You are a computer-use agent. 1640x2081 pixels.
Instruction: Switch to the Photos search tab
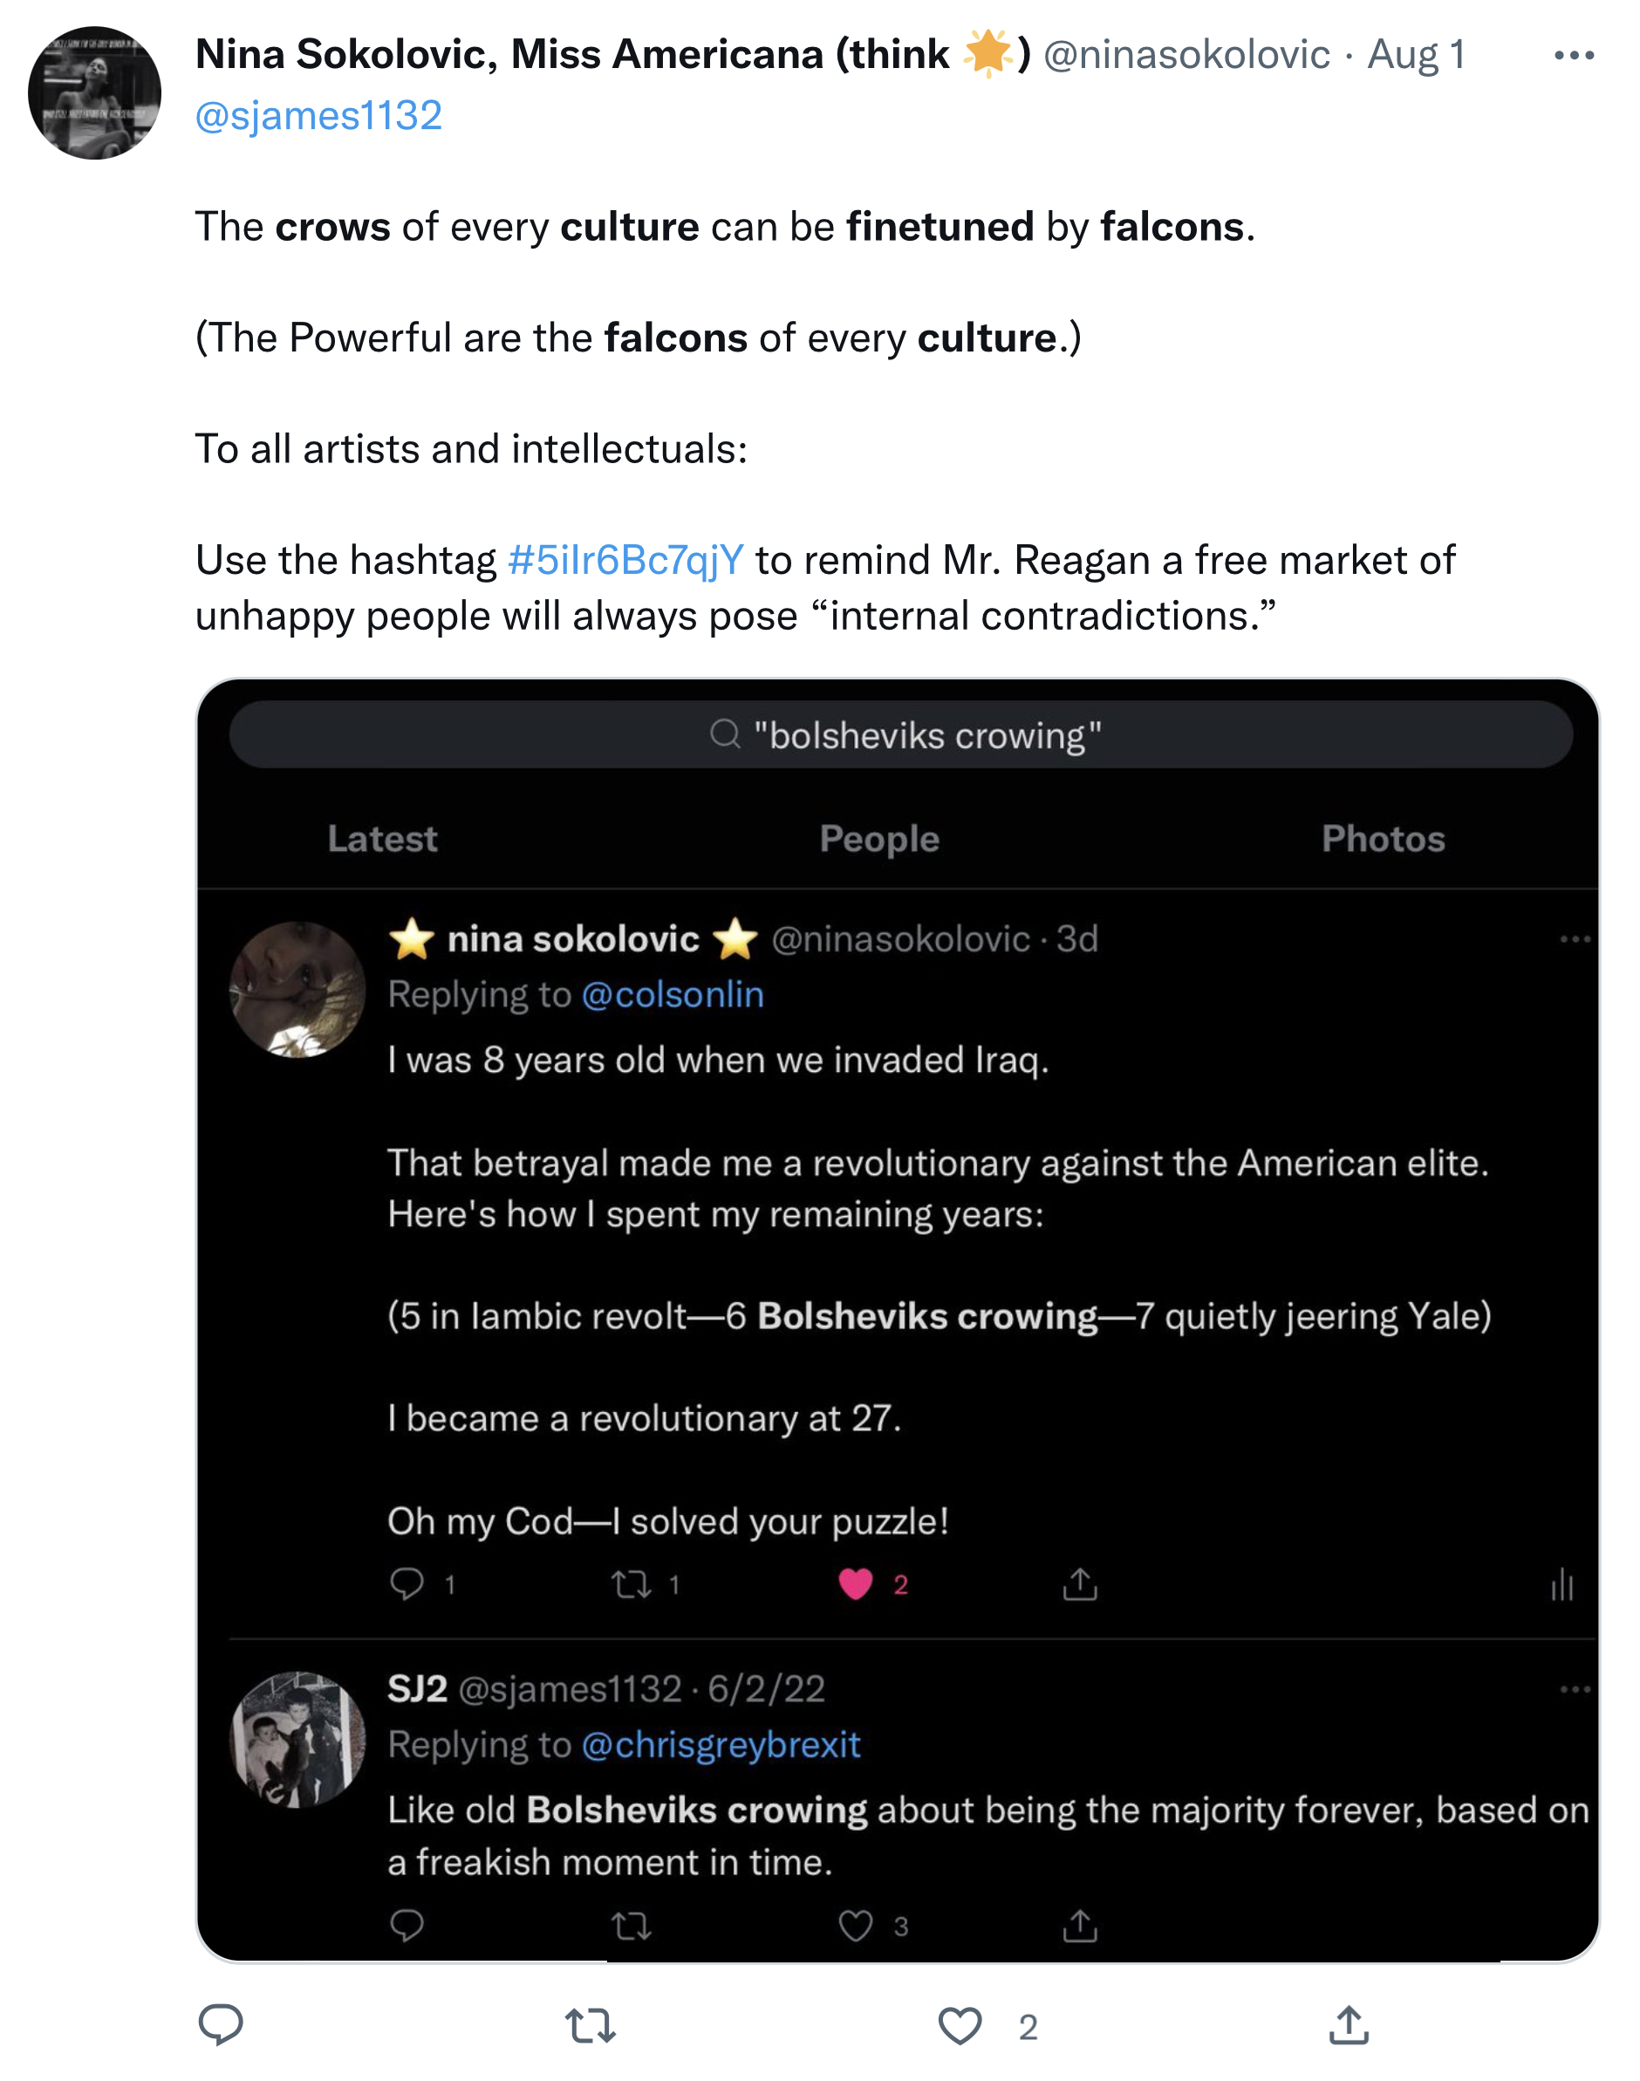tap(1383, 839)
